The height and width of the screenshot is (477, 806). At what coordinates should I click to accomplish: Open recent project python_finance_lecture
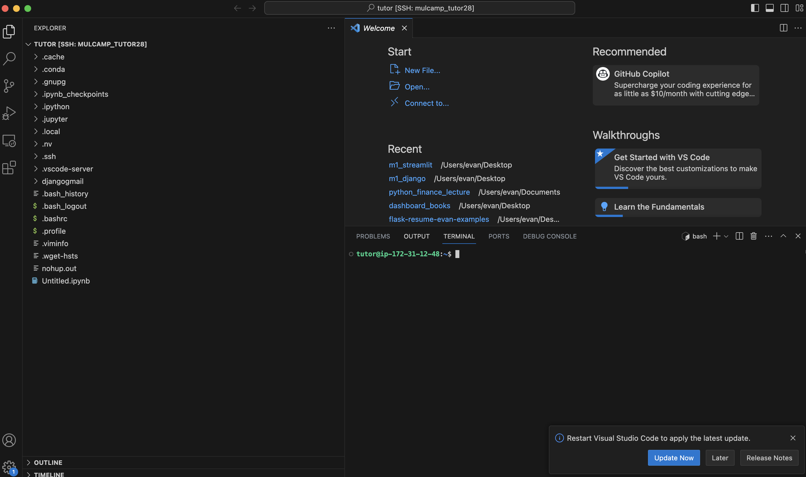(429, 192)
